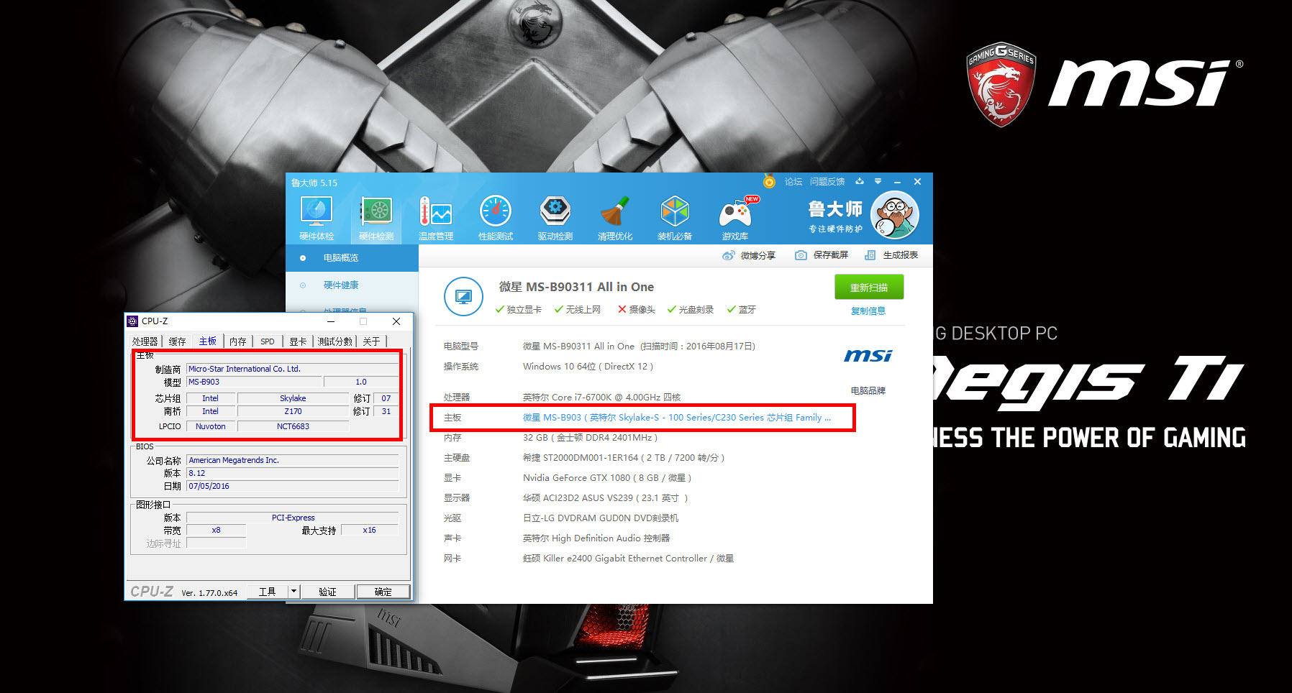This screenshot has width=1292, height=693.
Task: Select 硬件健康 in the sidebar
Action: click(352, 285)
